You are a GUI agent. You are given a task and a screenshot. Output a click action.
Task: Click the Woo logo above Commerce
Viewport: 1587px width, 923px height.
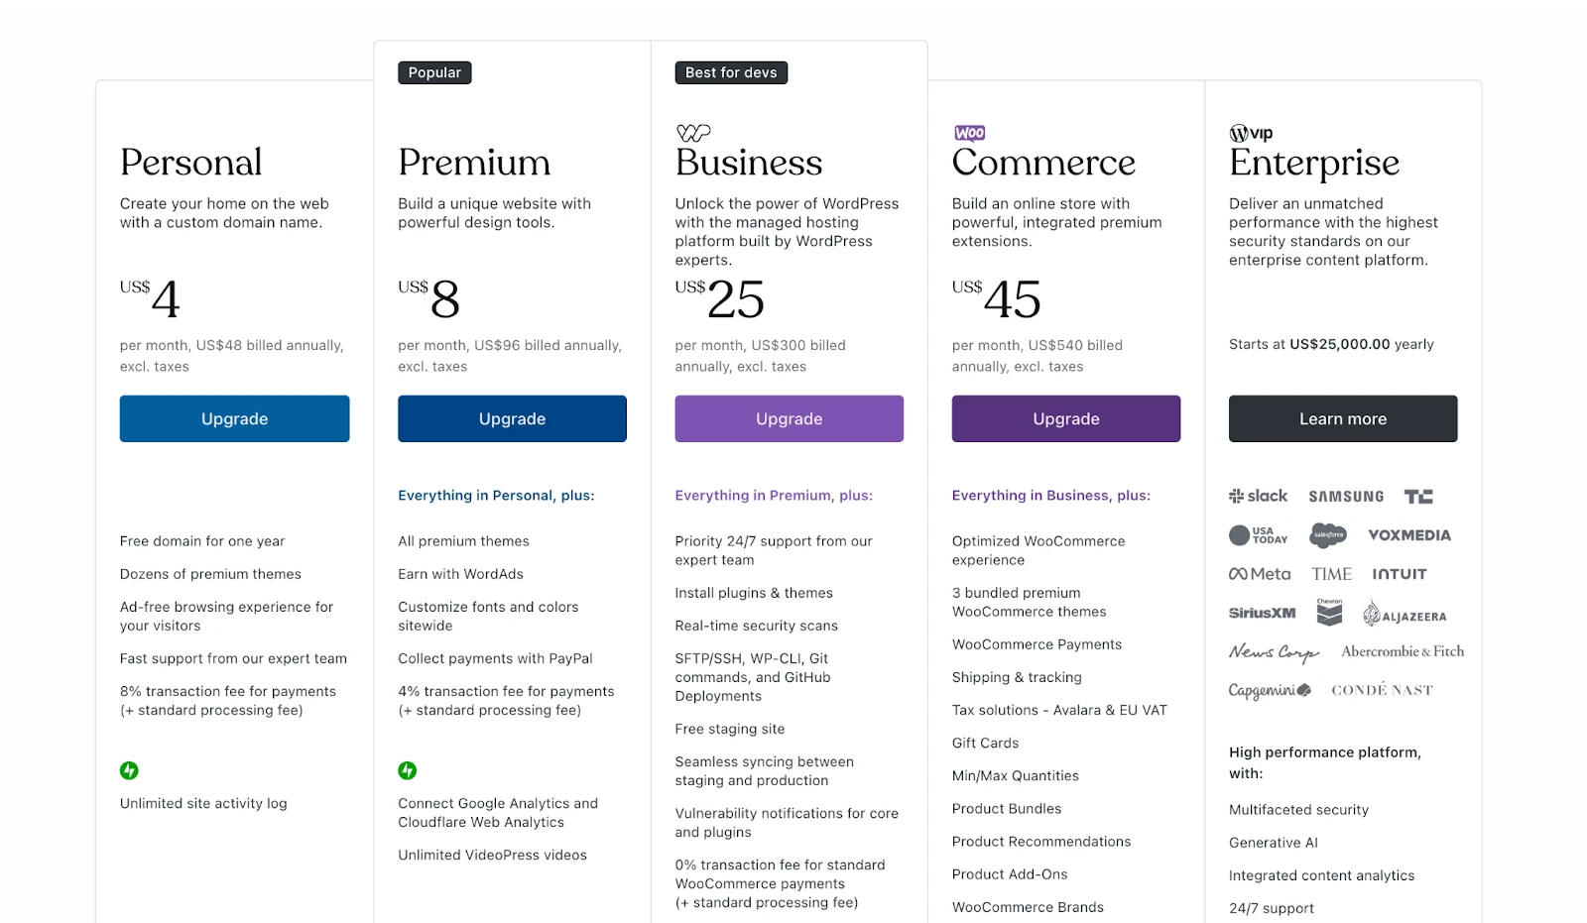click(969, 133)
